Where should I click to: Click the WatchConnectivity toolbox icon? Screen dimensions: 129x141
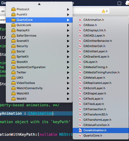pos(13,88)
